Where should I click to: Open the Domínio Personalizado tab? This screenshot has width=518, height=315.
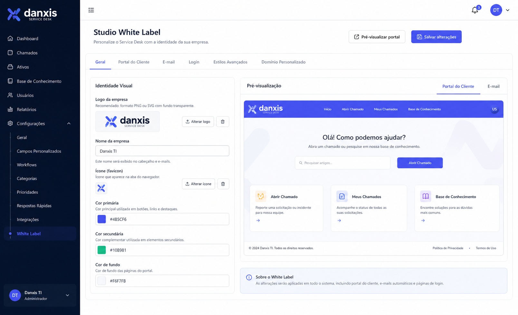[x=283, y=62]
